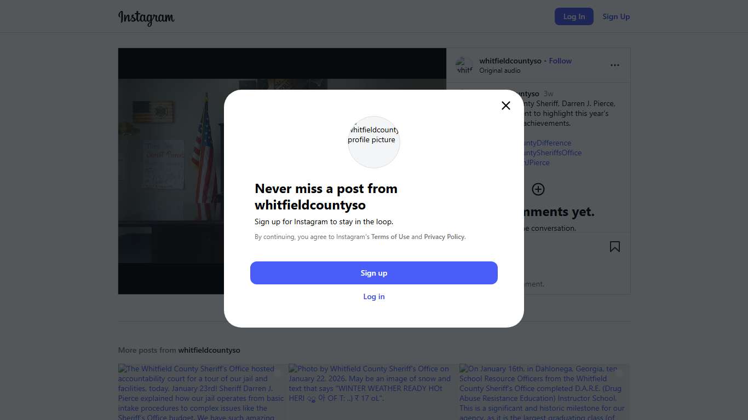Close the sign-up popup dialog

click(x=506, y=106)
